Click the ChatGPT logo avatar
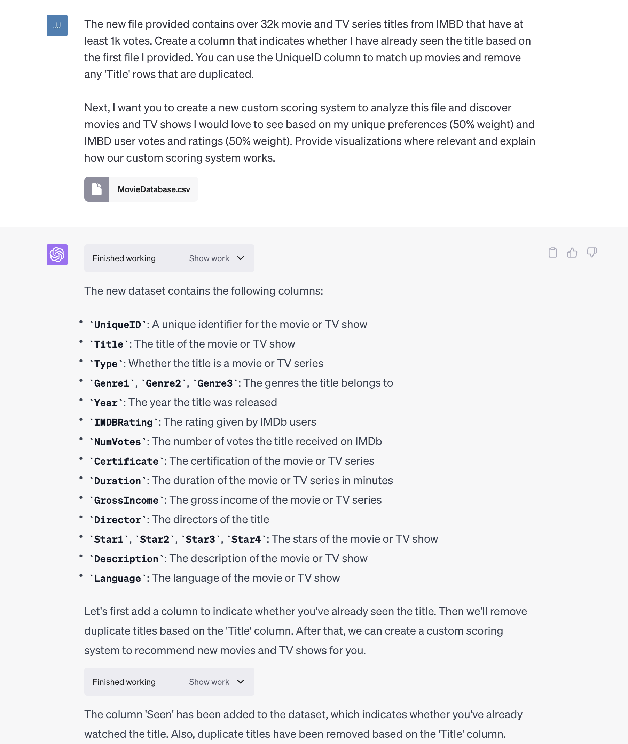The width and height of the screenshot is (628, 744). 57,254
